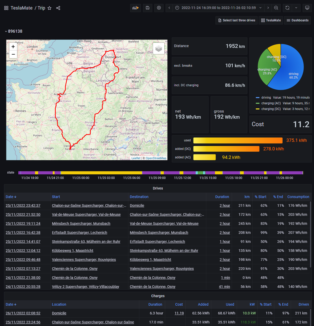This screenshot has height=326, width=314.
Task: Click the long yellow charging segment on state timeline
Action: coord(101,173)
